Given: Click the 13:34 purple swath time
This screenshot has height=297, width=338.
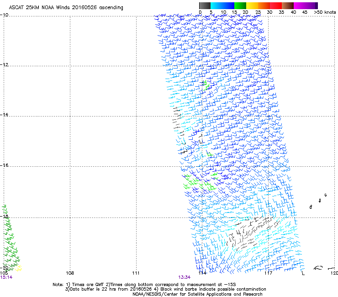Looking at the screenshot, I should [185, 277].
